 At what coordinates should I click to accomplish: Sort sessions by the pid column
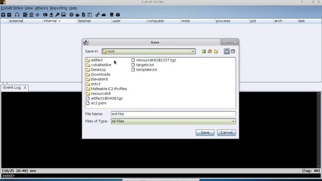261,21
